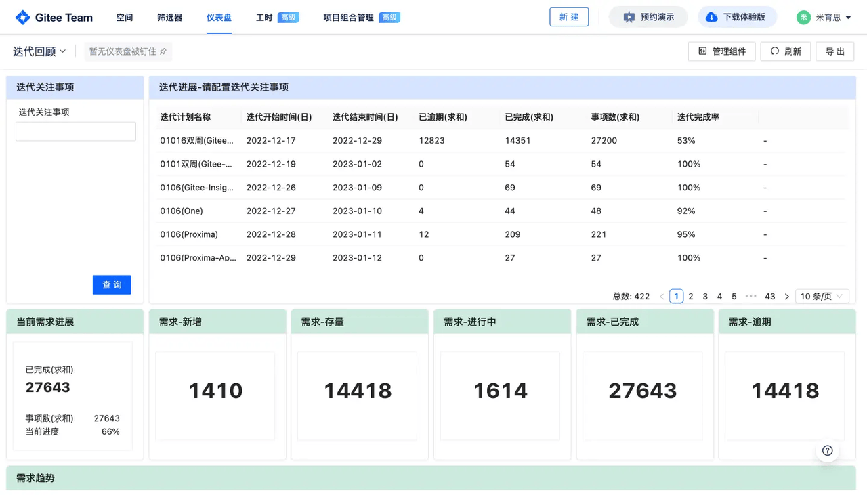Open the help question mark icon

[x=827, y=451]
